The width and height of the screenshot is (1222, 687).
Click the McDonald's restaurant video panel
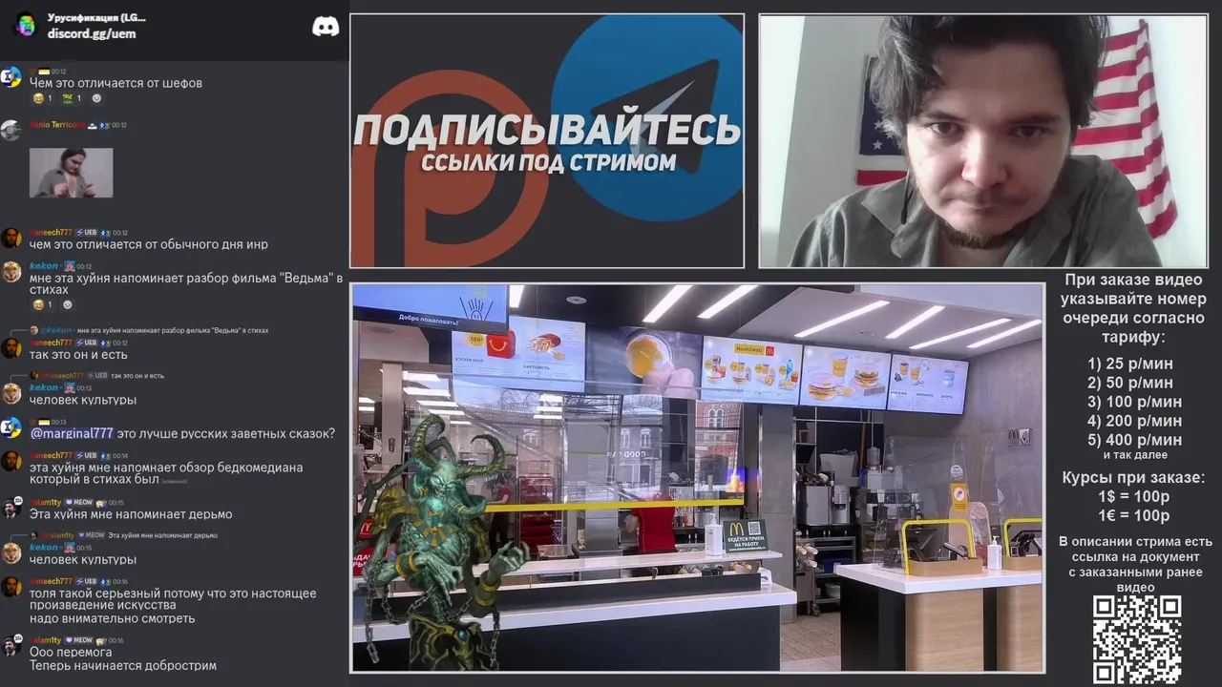coord(697,478)
